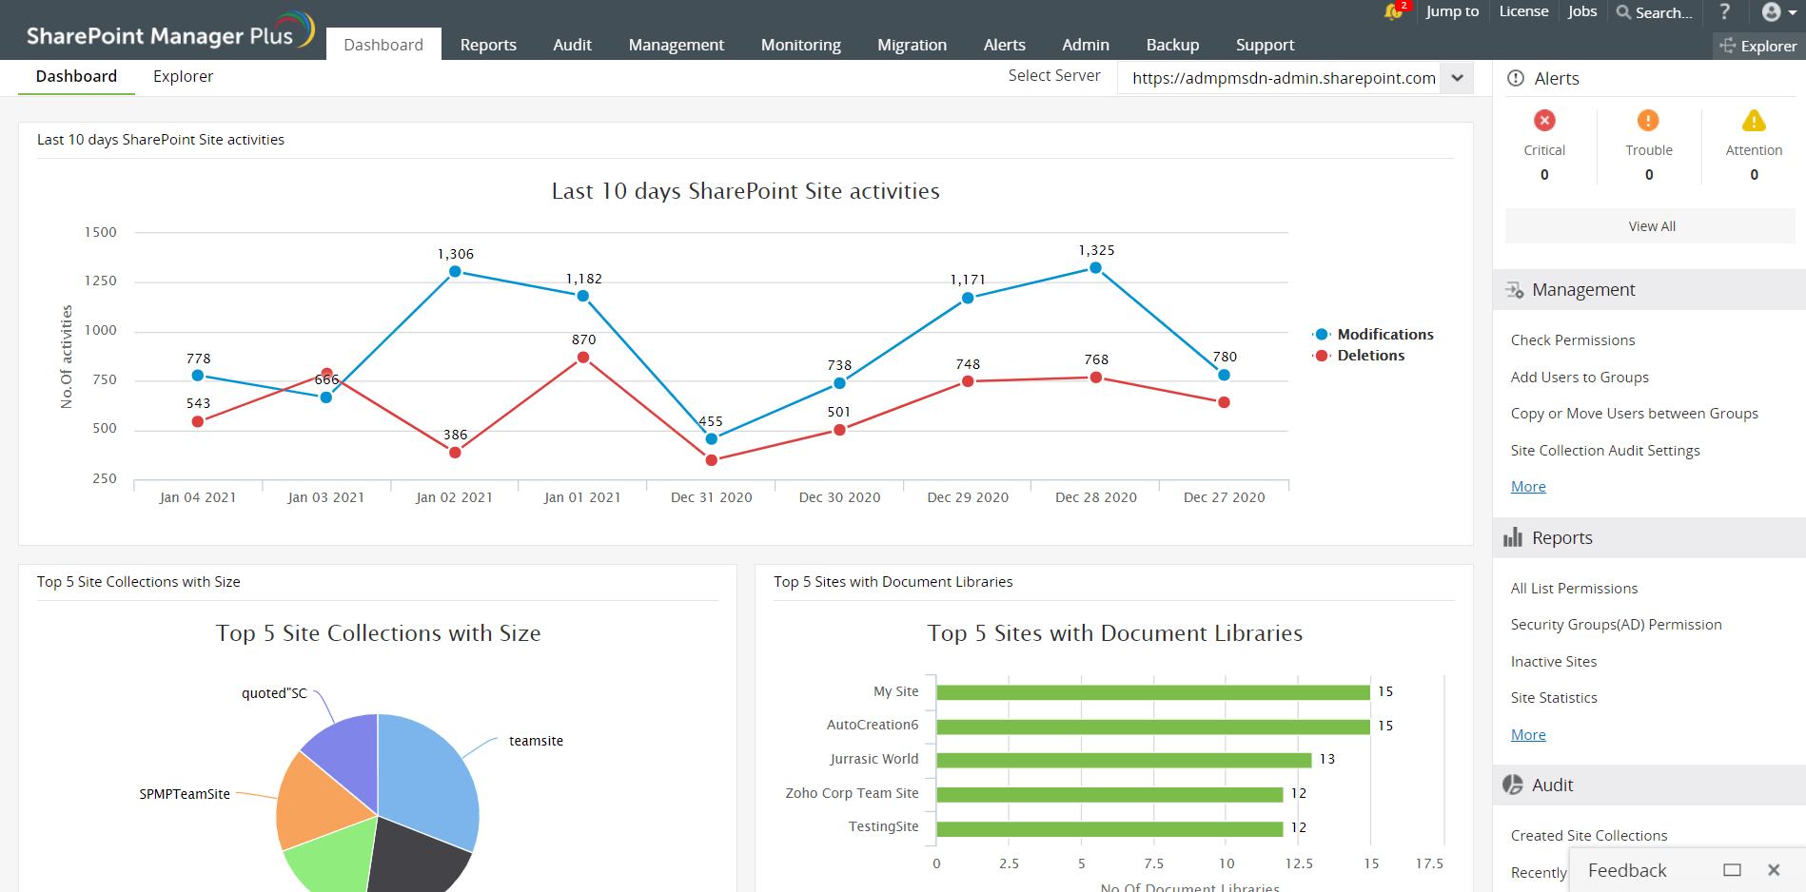Click the Audit pie icon in the side panel

click(1513, 785)
